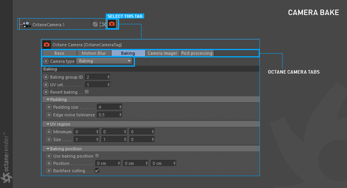Toggle Use baking position animation dot
Viewport: 347px width, 188px height.
click(49, 156)
